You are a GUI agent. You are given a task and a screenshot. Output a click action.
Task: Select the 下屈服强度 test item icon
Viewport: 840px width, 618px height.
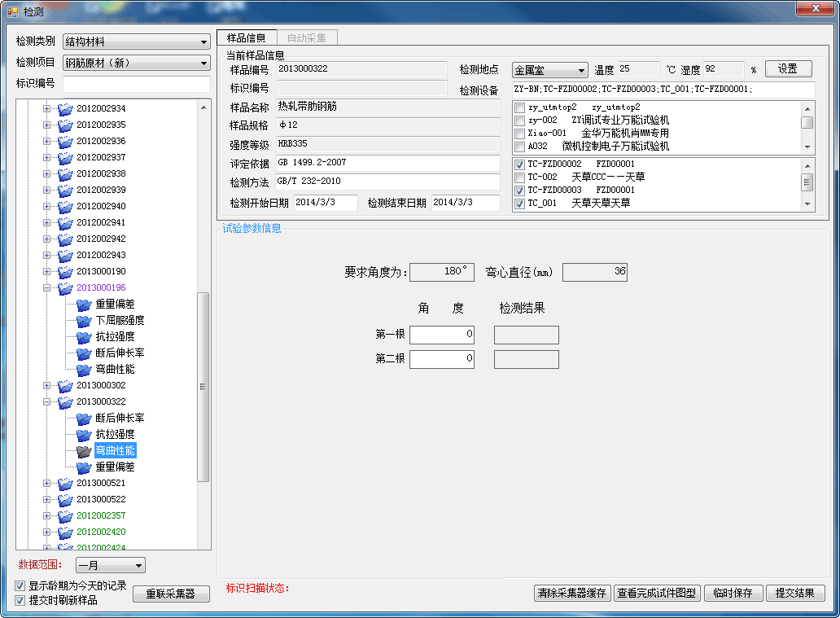(x=84, y=320)
